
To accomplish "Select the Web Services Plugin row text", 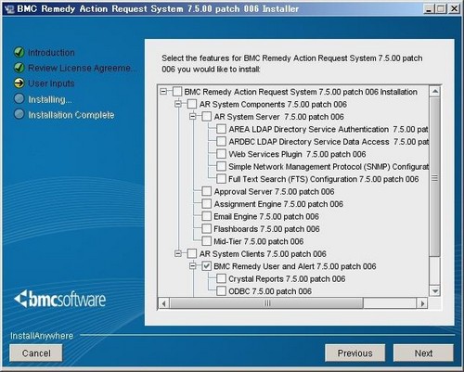I will click(x=297, y=154).
